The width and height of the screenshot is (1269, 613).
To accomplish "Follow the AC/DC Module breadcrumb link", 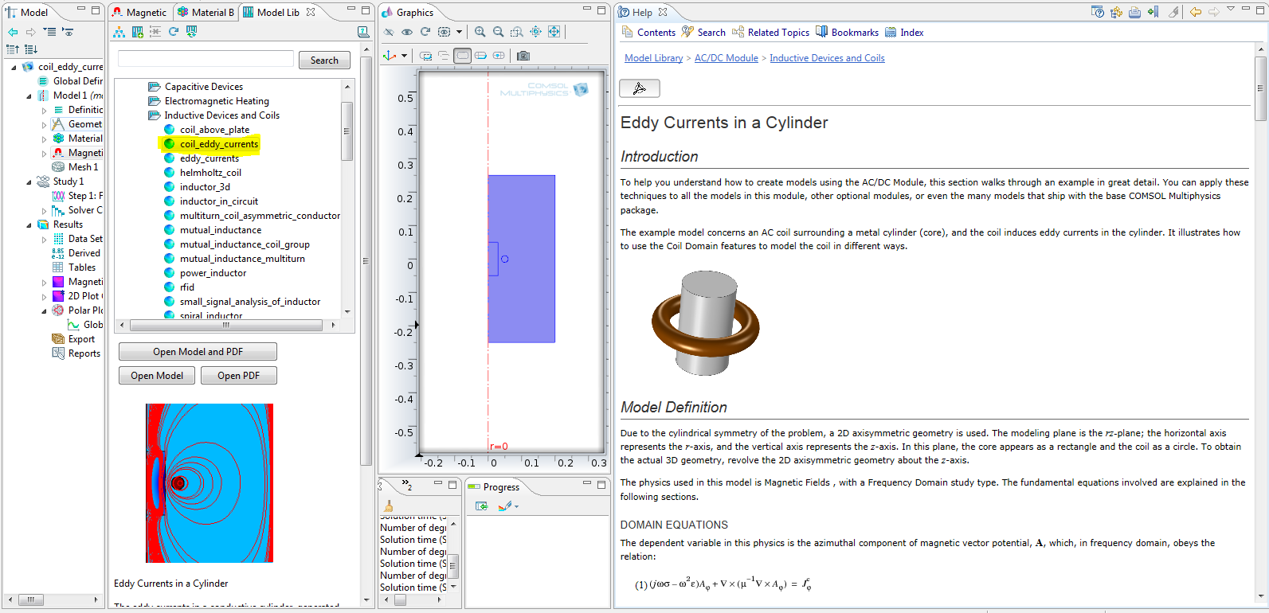I will (x=726, y=58).
